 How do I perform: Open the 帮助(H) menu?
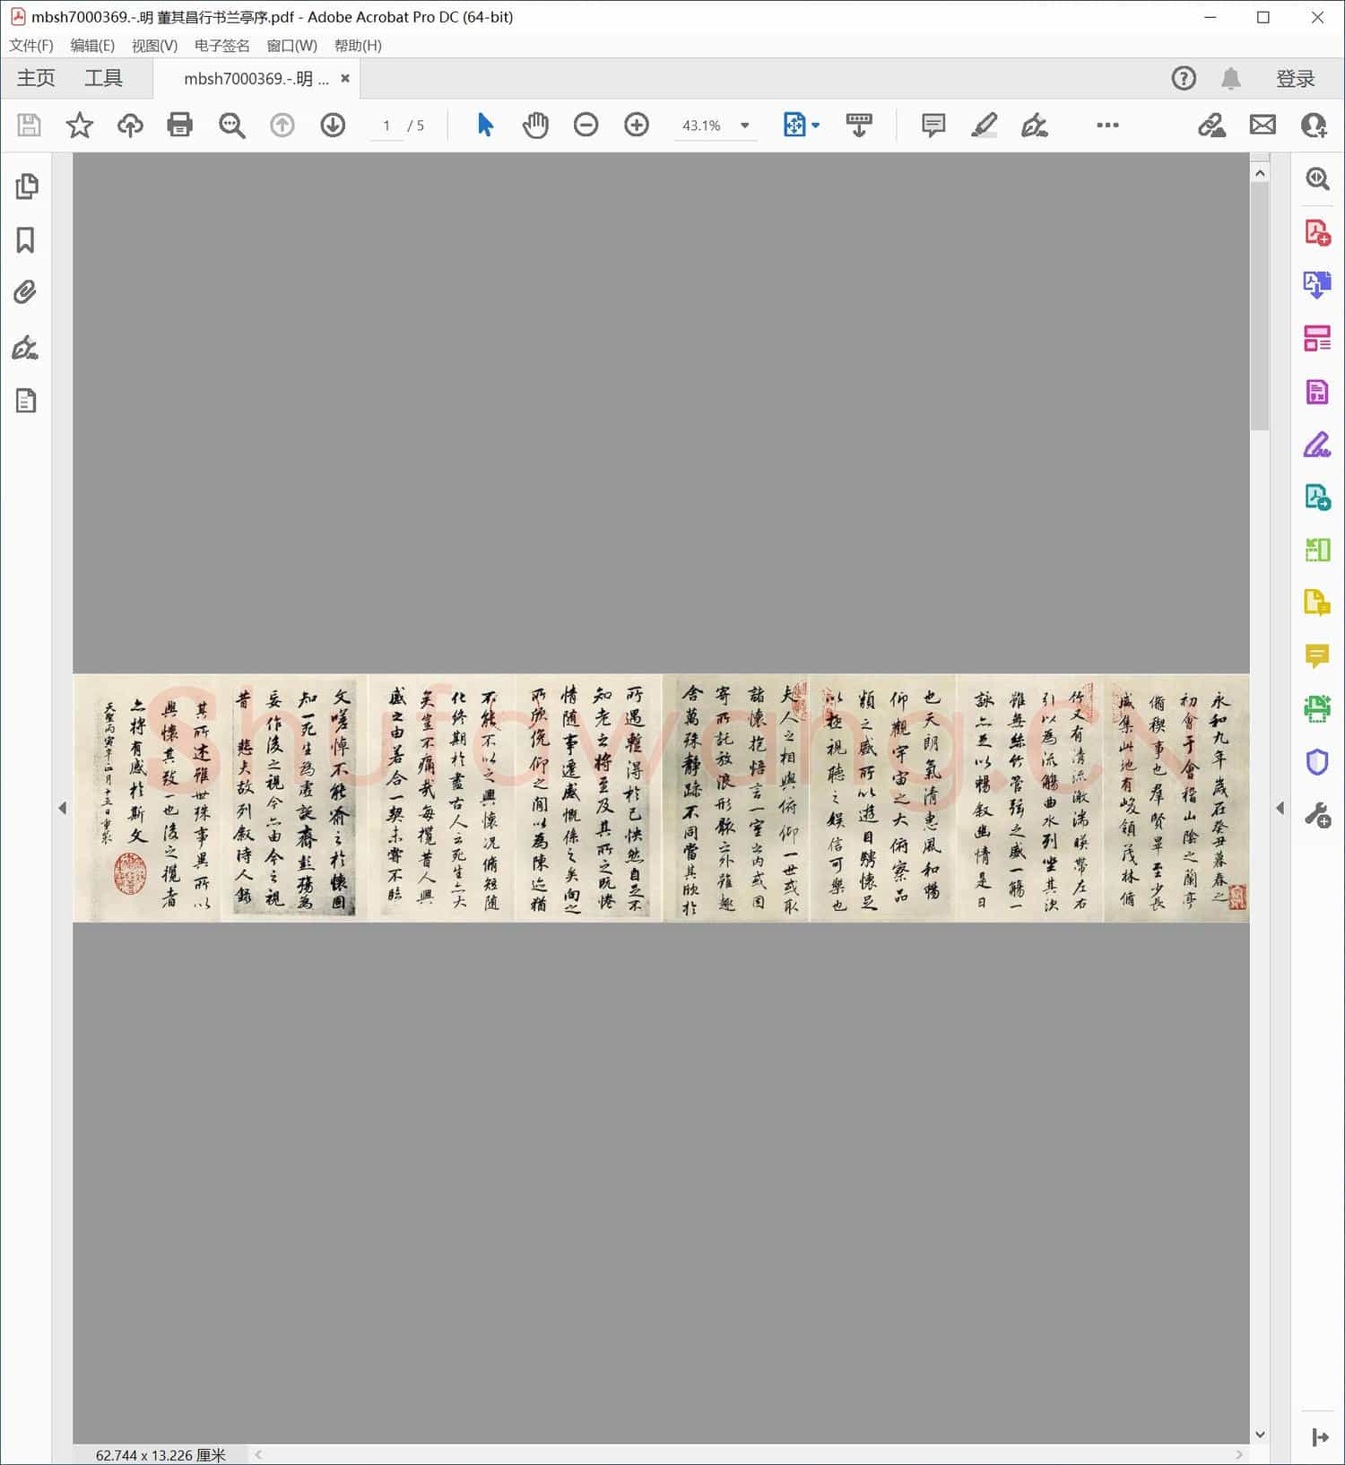(358, 46)
